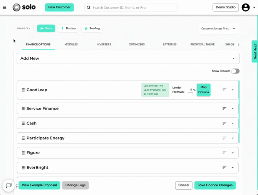Select the Battery industry
The height and width of the screenshot is (195, 258).
point(68,28)
